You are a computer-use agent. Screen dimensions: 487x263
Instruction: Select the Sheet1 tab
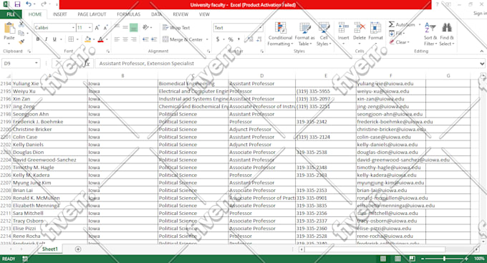click(x=49, y=249)
